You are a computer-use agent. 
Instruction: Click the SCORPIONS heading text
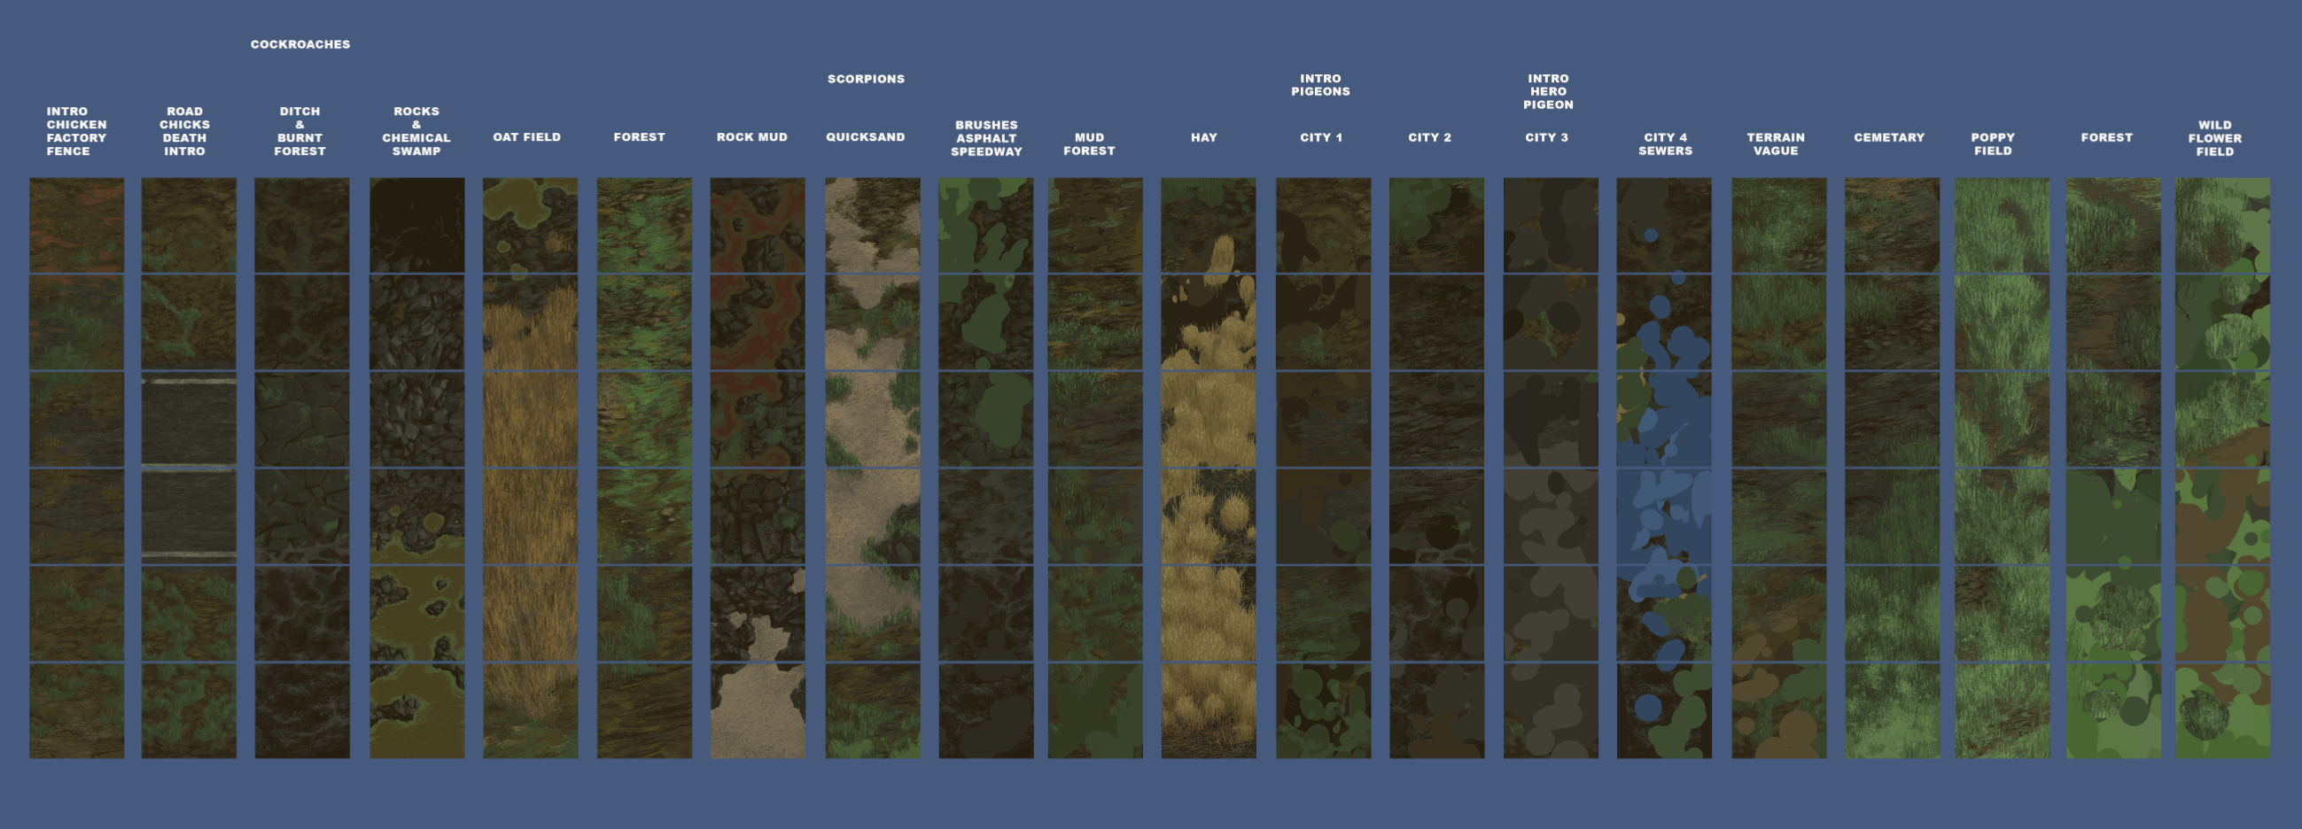[866, 80]
